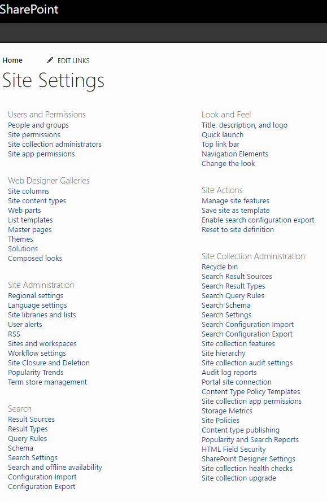Open the Home navigation link
The width and height of the screenshot is (327, 502).
[x=12, y=60]
